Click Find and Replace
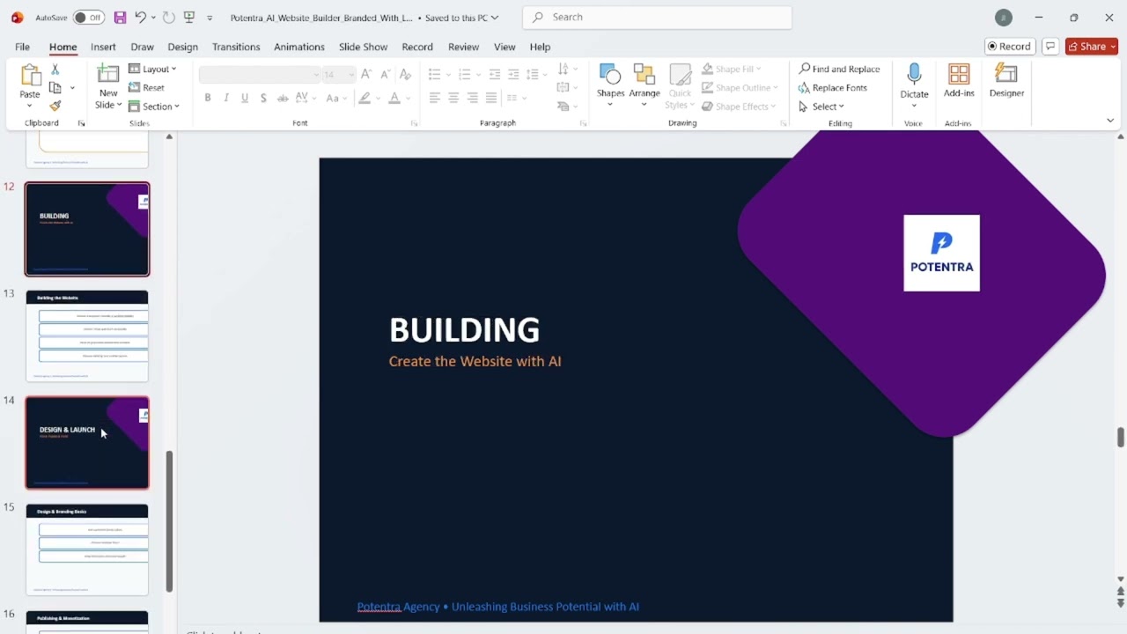The image size is (1127, 634). (839, 69)
